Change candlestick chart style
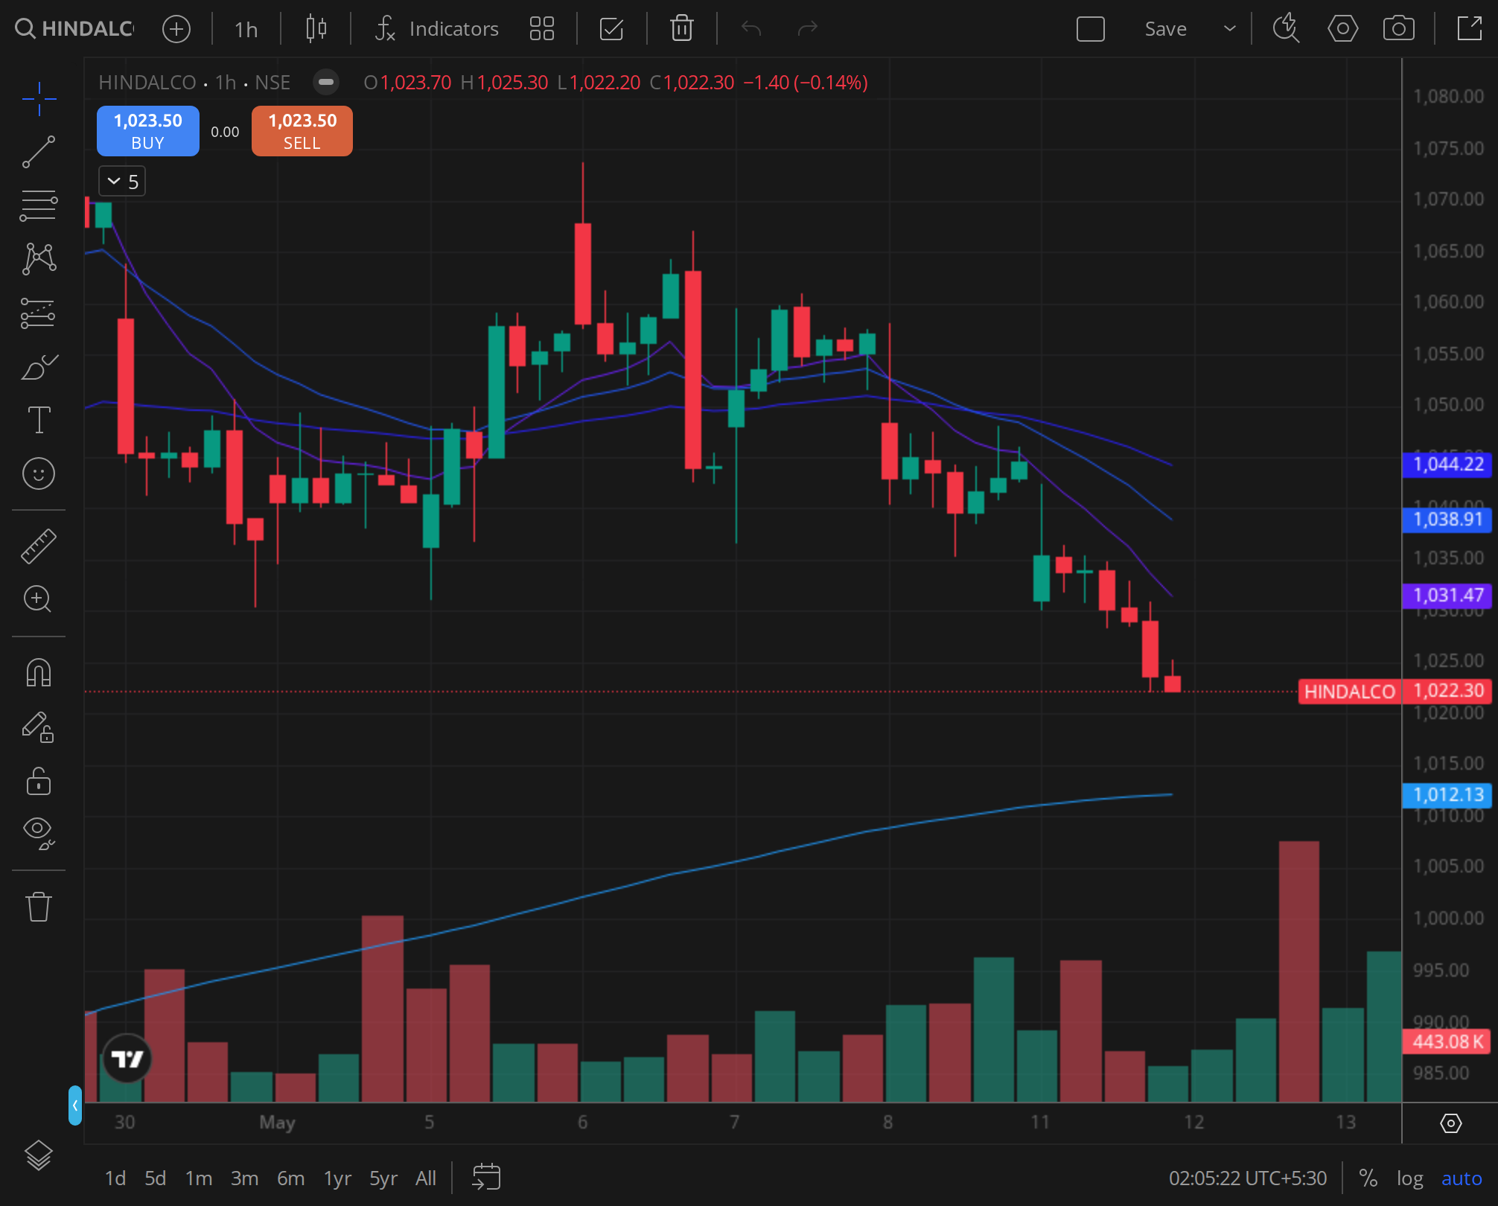This screenshot has height=1206, width=1498. 316,29
